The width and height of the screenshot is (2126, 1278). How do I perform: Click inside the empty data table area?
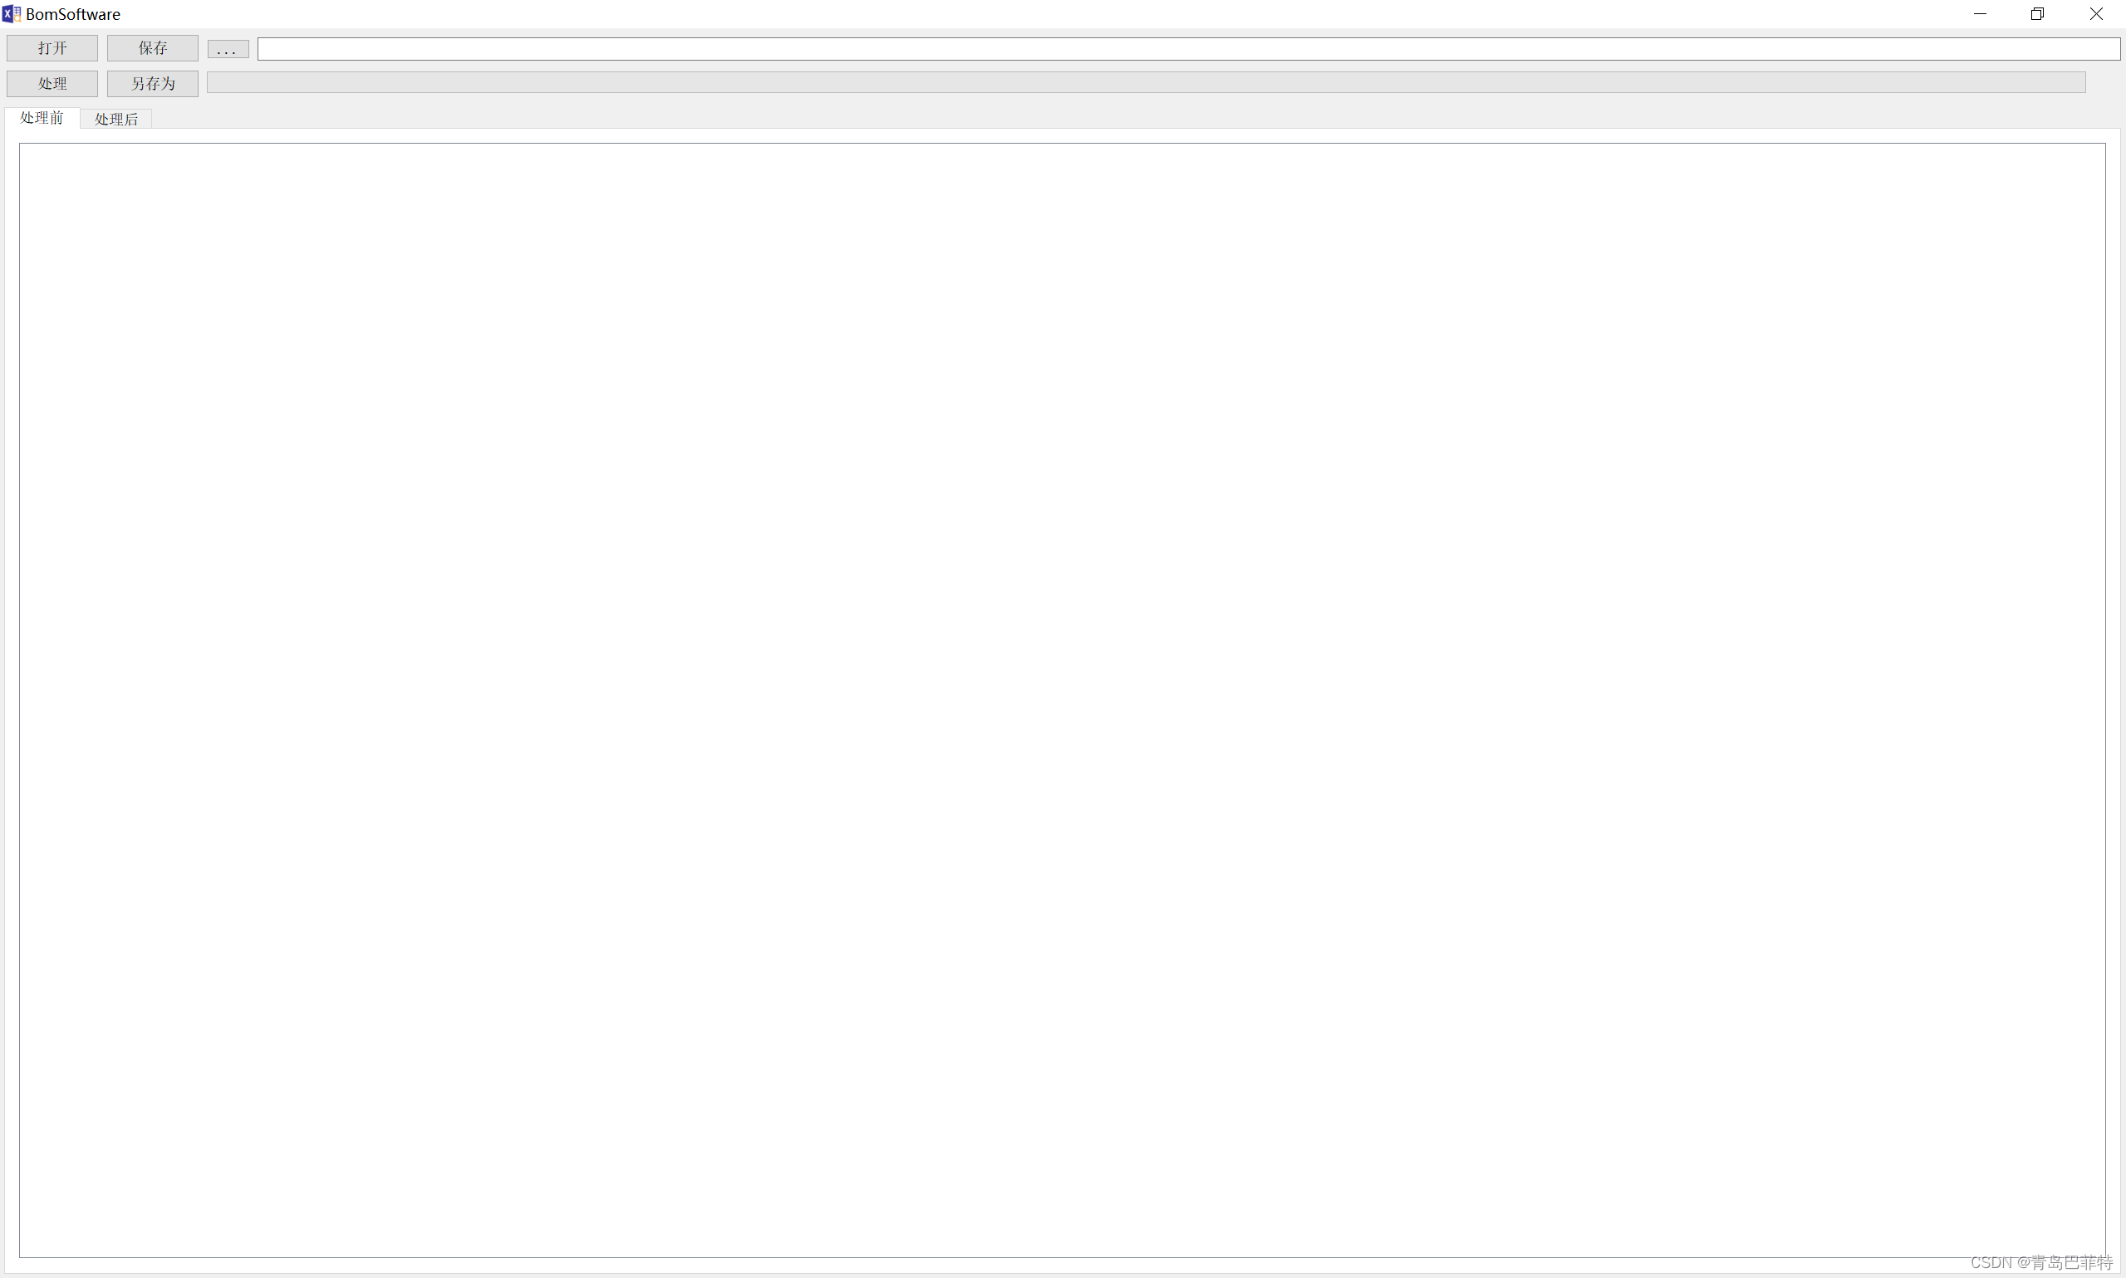[1062, 700]
